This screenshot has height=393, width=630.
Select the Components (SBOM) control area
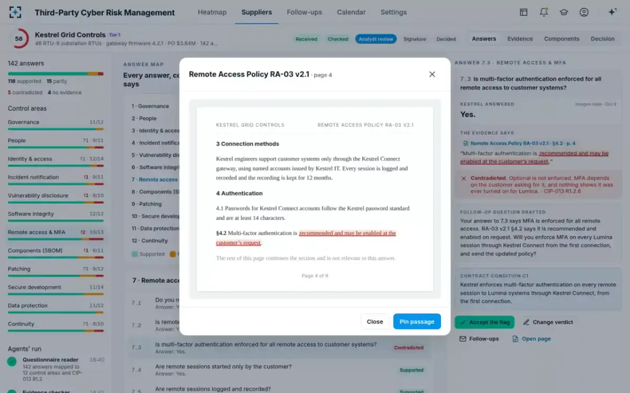click(56, 252)
